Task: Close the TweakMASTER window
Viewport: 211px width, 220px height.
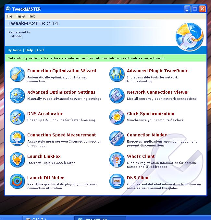Action: click(x=202, y=9)
